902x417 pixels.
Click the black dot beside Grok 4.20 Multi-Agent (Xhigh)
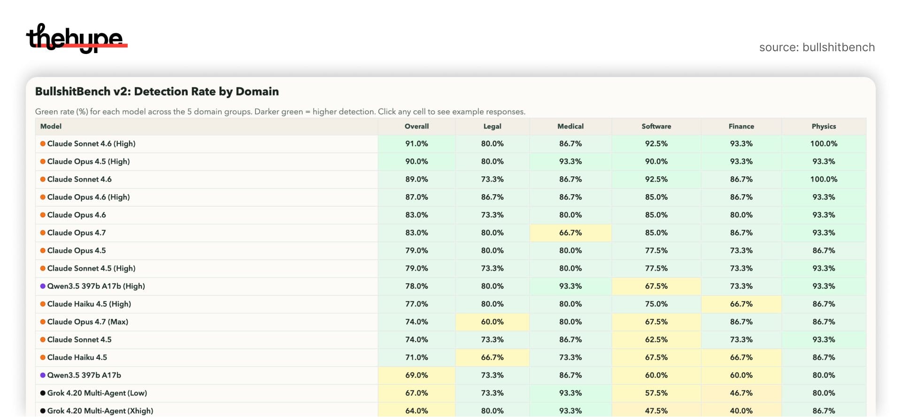[x=43, y=411]
